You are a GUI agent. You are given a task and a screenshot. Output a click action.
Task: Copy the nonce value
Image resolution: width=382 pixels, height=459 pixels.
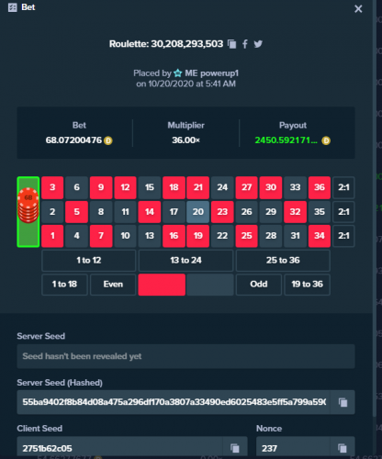click(343, 448)
